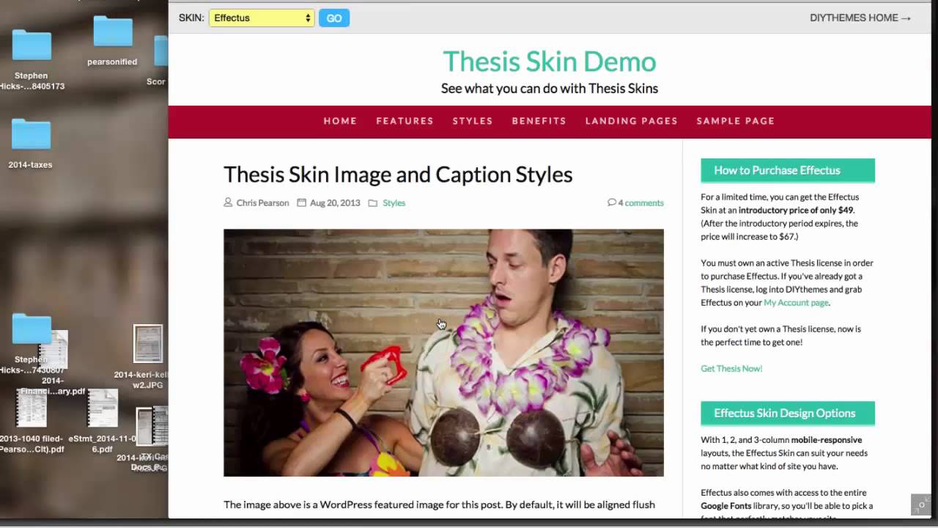The height and width of the screenshot is (528, 938).
Task: Open the 4 comments link
Action: tap(640, 203)
